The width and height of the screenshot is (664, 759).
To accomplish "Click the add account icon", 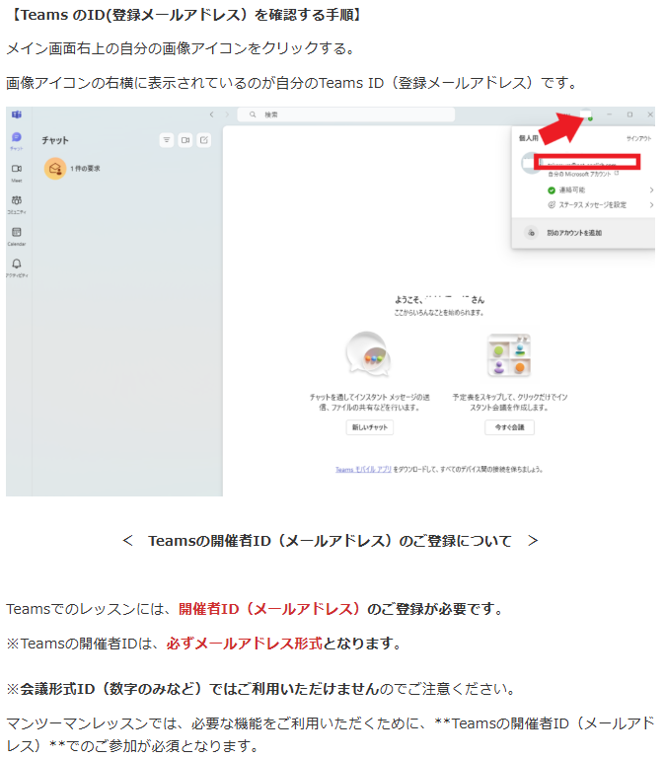I will point(531,233).
